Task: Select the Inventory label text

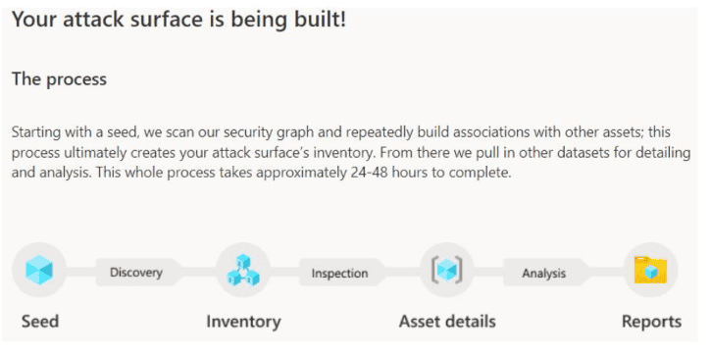Action: pyautogui.click(x=243, y=321)
